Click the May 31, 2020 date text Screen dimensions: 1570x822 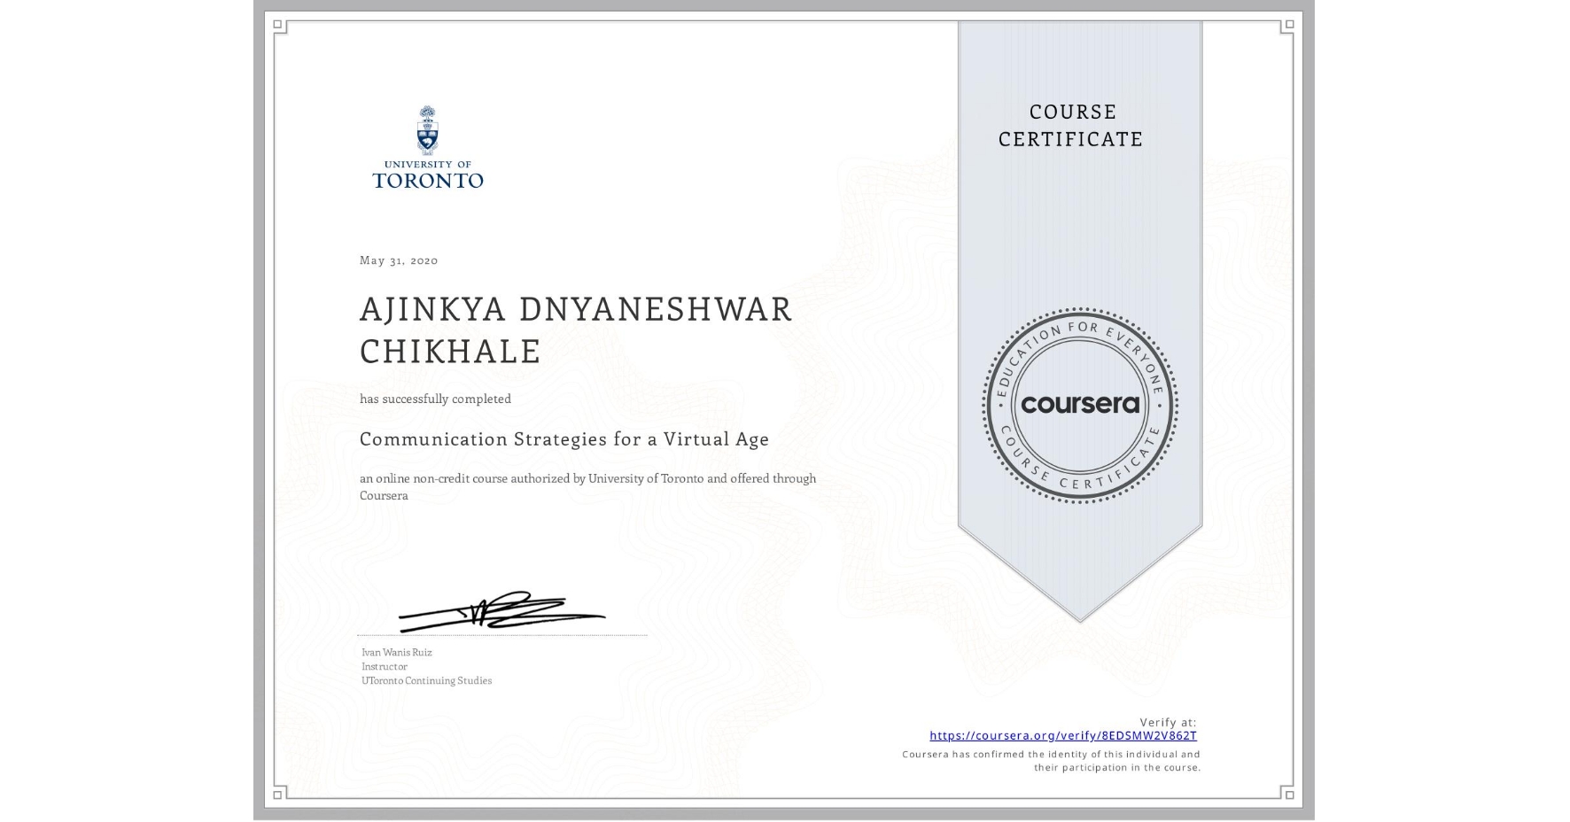click(x=399, y=260)
